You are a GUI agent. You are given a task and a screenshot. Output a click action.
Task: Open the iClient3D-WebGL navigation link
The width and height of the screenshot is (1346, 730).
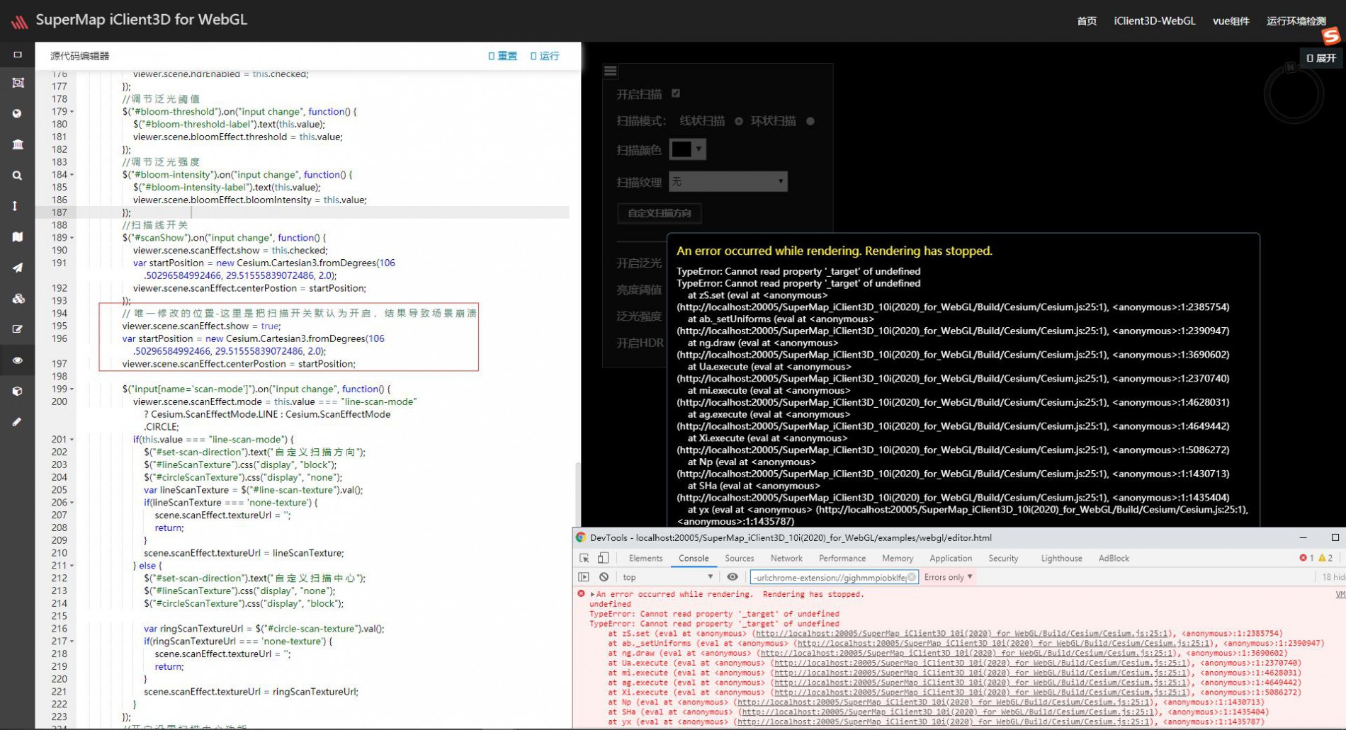coord(1154,21)
